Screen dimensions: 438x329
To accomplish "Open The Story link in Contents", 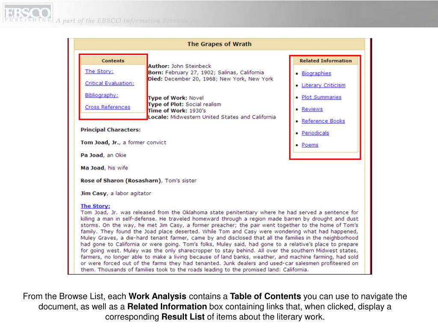I will [x=99, y=72].
